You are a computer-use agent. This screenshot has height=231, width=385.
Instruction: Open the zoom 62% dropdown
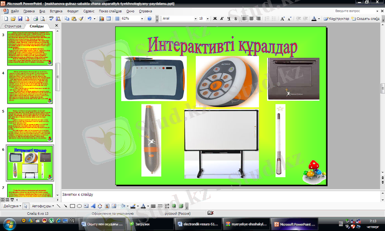pyautogui.click(x=142, y=18)
